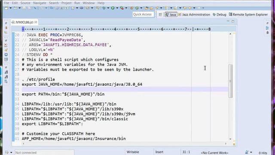The image size is (275, 155).
Task: Click the '. /etc/profile' line
Action: (38, 79)
